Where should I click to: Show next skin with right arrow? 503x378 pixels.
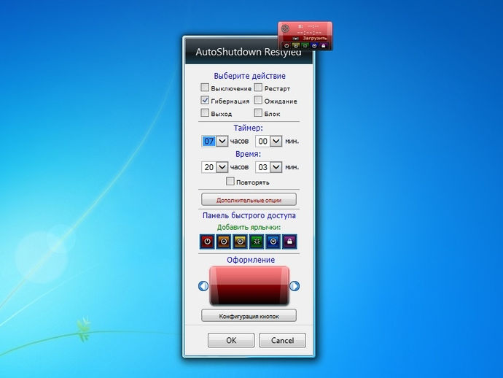(x=295, y=285)
